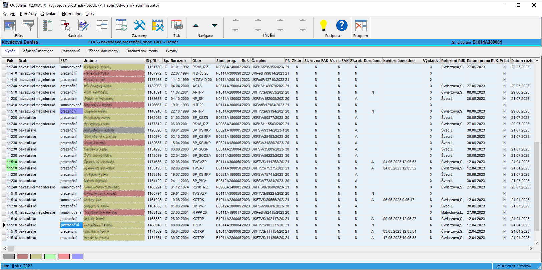Screen dimensions: 542x270
Task: Open the Hromadné menu
Action: 71,14
